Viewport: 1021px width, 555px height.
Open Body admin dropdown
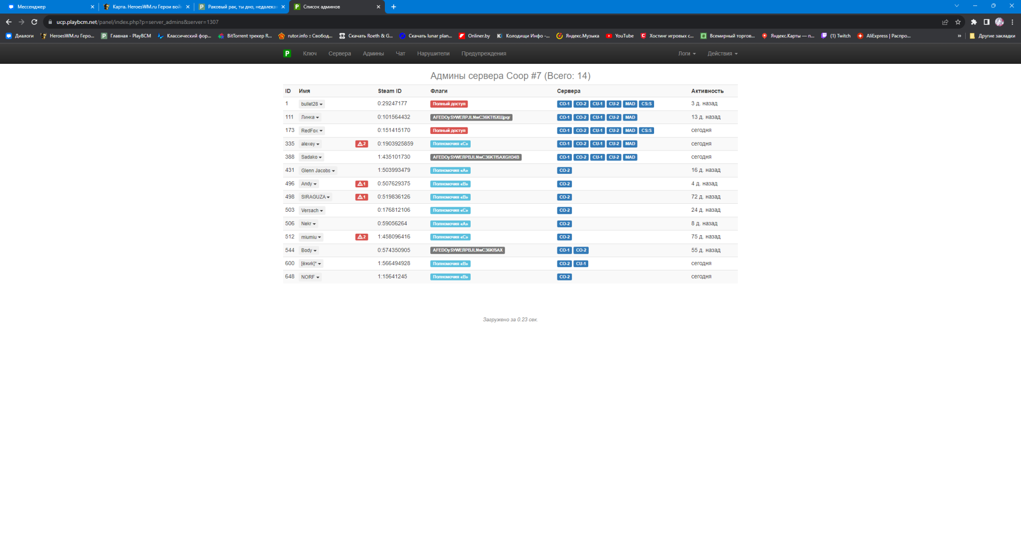point(309,251)
